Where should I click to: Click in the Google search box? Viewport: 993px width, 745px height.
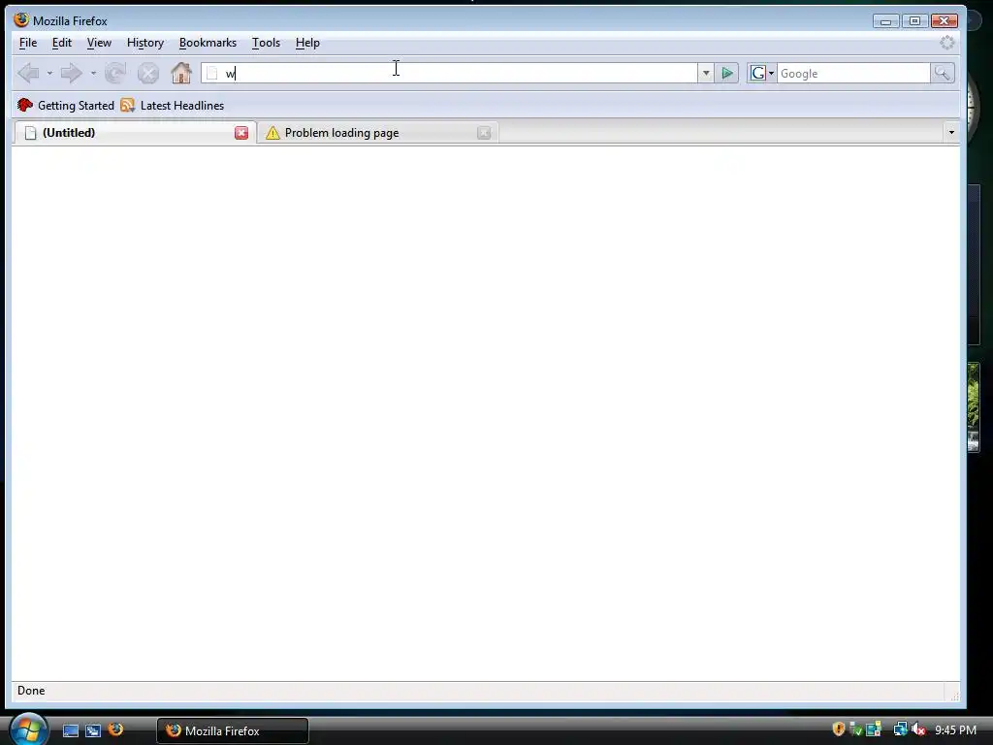click(x=853, y=74)
